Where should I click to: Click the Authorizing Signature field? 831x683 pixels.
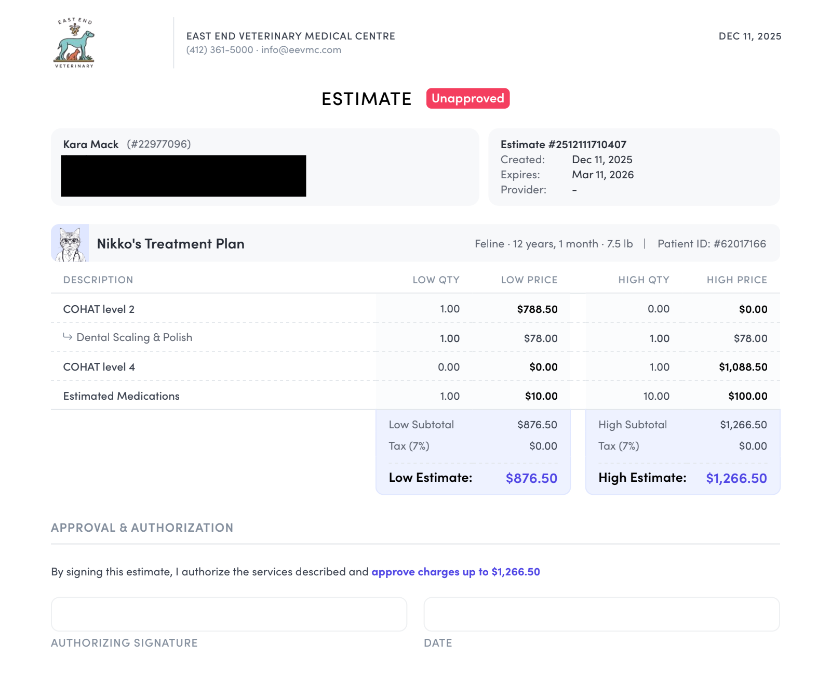click(x=229, y=614)
